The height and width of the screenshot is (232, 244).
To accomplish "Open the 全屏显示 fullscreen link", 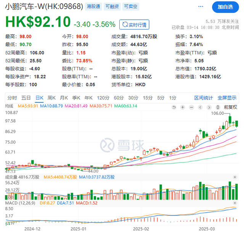I will pos(227,98).
